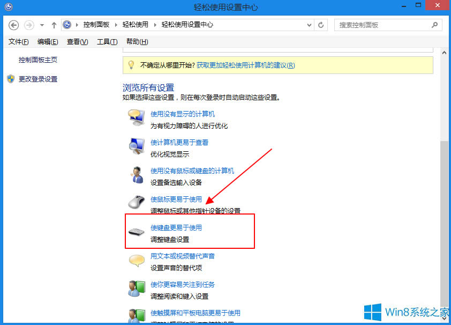
Task: Click the sound bubble icon for 用文本或视频替代声音
Action: coord(136,260)
